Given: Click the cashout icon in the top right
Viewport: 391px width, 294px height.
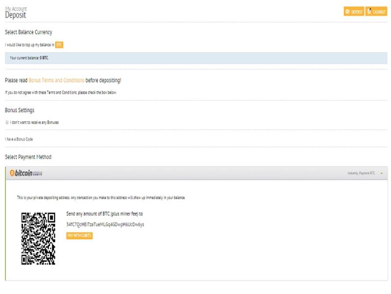Looking at the screenshot, I should pyautogui.click(x=369, y=12).
